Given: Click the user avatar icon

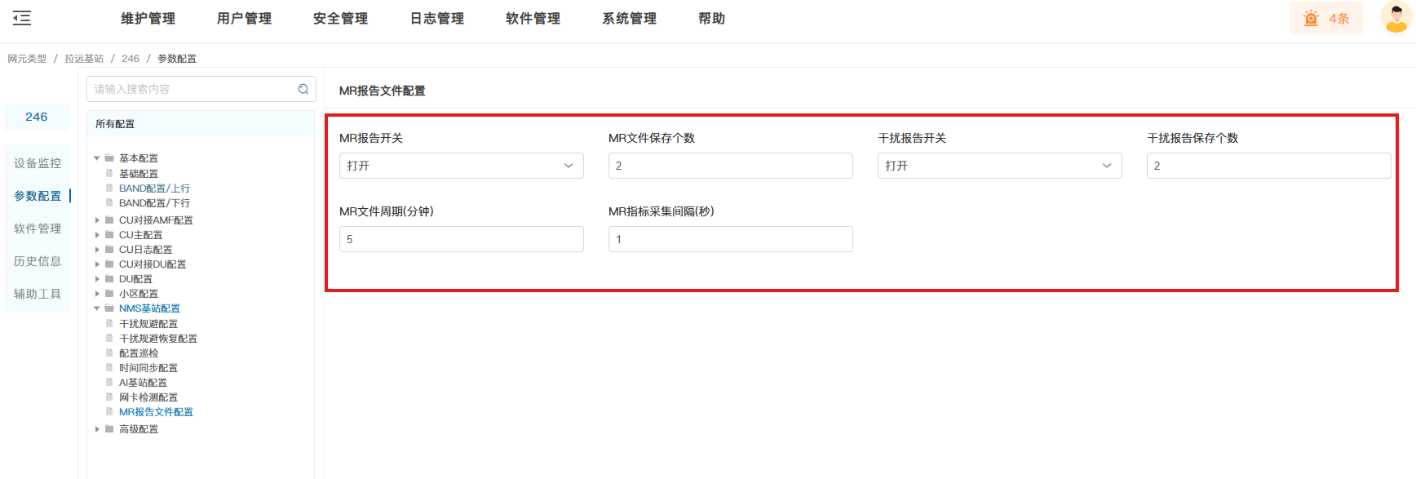Looking at the screenshot, I should point(1395,17).
